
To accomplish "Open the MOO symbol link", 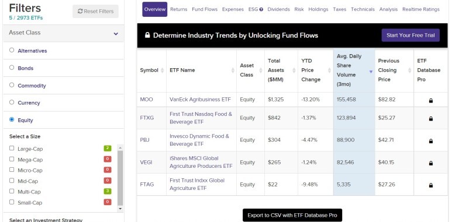I will [146, 100].
